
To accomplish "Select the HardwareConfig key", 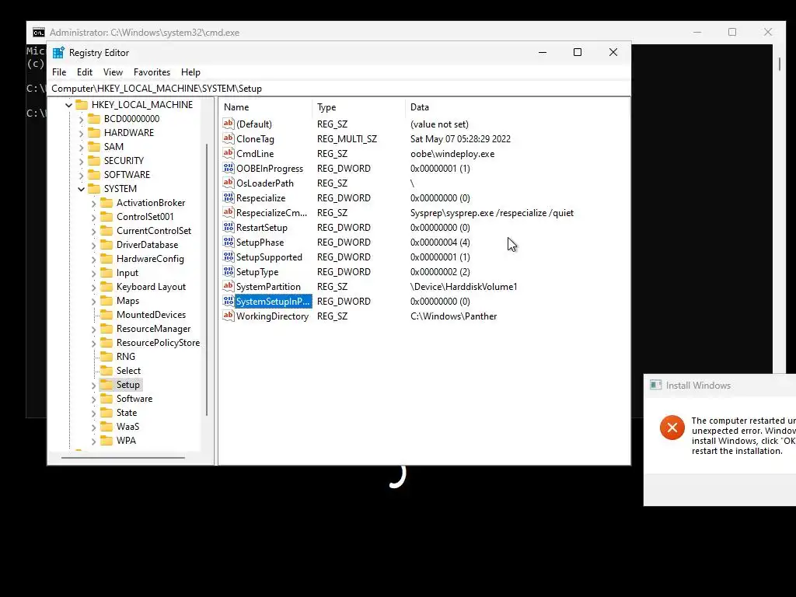I will coord(150,259).
